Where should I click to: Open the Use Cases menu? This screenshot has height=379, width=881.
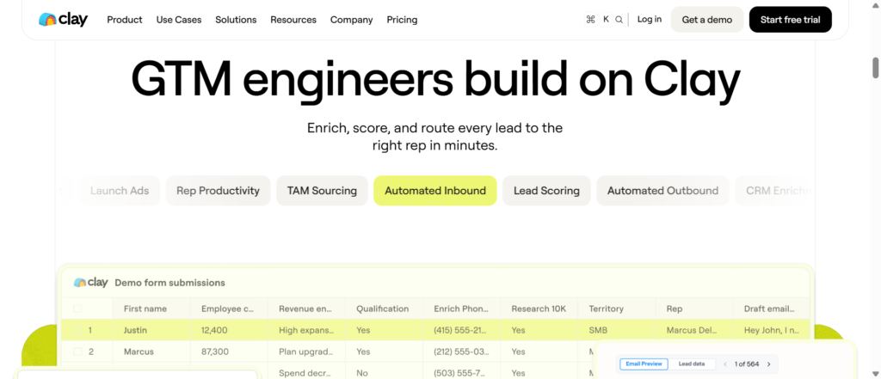(x=179, y=20)
